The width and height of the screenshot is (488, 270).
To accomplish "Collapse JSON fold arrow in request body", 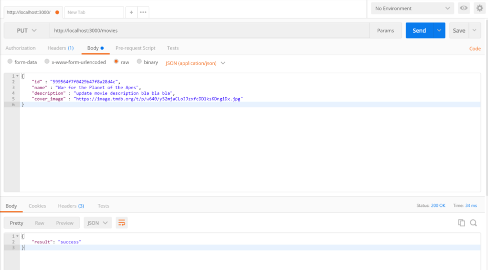I will coord(18,76).
